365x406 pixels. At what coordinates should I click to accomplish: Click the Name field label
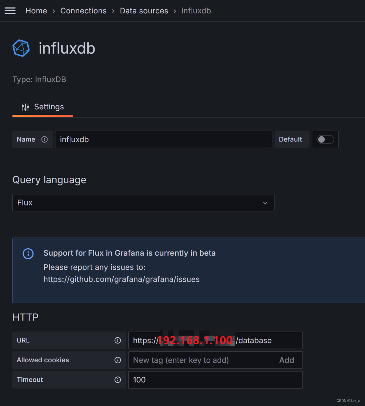coord(26,139)
